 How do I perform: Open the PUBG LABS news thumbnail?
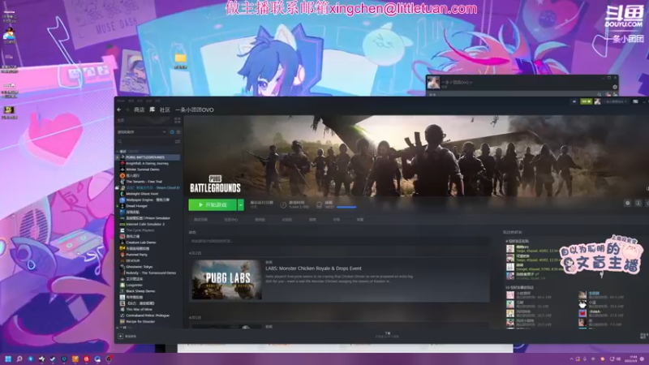point(227,280)
